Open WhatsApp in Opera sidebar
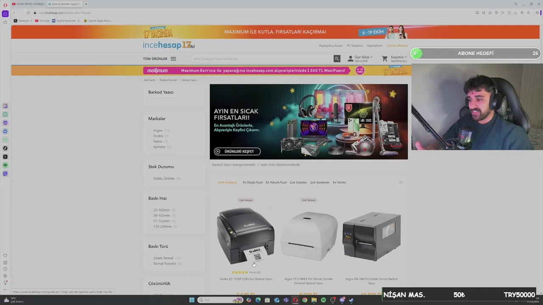This screenshot has height=305, width=543. (5, 140)
